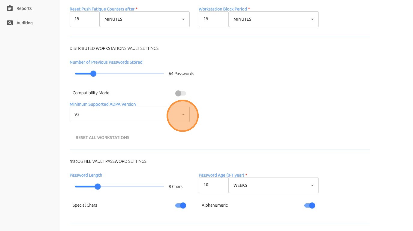Go to the Auditing menu item

(x=25, y=23)
